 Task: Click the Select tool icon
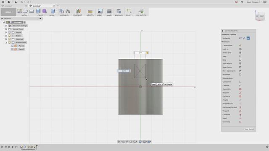tap(129, 11)
